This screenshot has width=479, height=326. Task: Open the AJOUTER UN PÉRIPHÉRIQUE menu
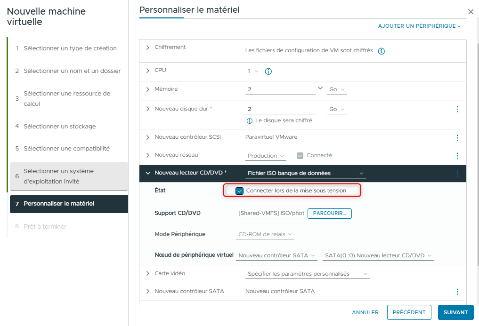pyautogui.click(x=419, y=26)
